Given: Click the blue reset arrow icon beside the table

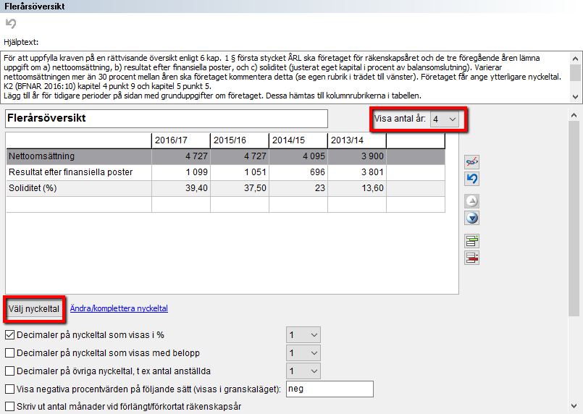Looking at the screenshot, I should tap(471, 179).
